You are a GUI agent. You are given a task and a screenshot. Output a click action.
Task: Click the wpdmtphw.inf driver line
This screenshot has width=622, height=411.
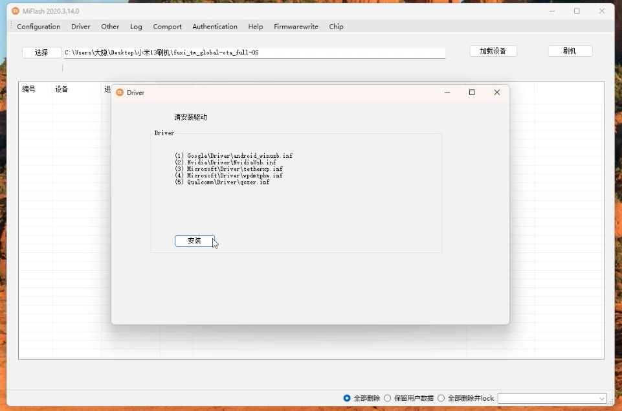(229, 175)
